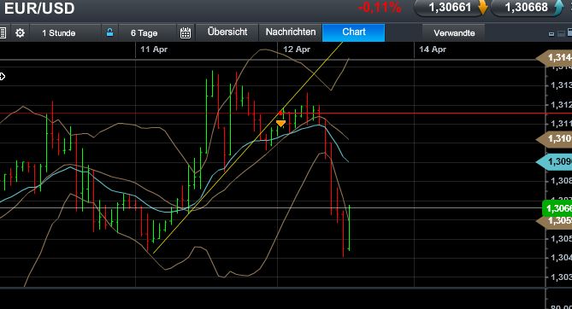This screenshot has height=309, width=572.
Task: Click the small minimize panel icon
Action: click(x=551, y=34)
